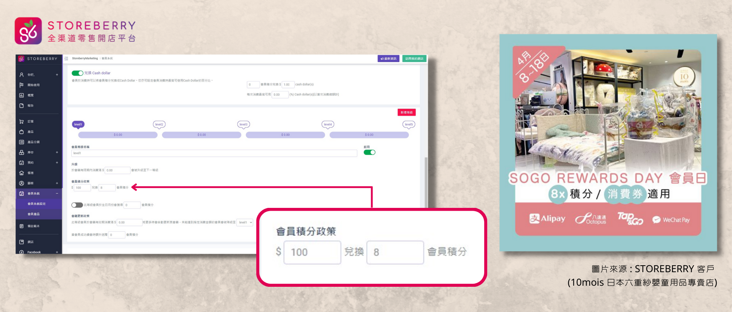Click the 會員等級名稱 field containing level1
This screenshot has width=732, height=312.
(x=214, y=153)
